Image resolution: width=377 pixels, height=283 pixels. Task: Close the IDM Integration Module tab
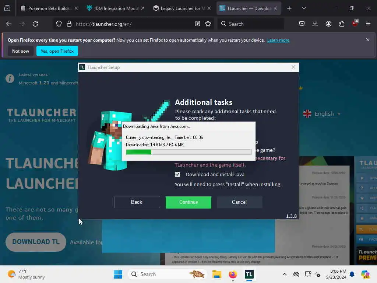[x=143, y=8]
